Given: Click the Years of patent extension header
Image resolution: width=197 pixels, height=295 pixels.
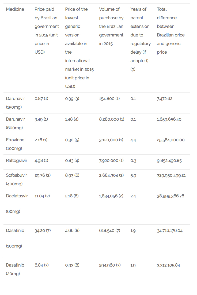Looking at the screenshot, I should coord(141,39).
